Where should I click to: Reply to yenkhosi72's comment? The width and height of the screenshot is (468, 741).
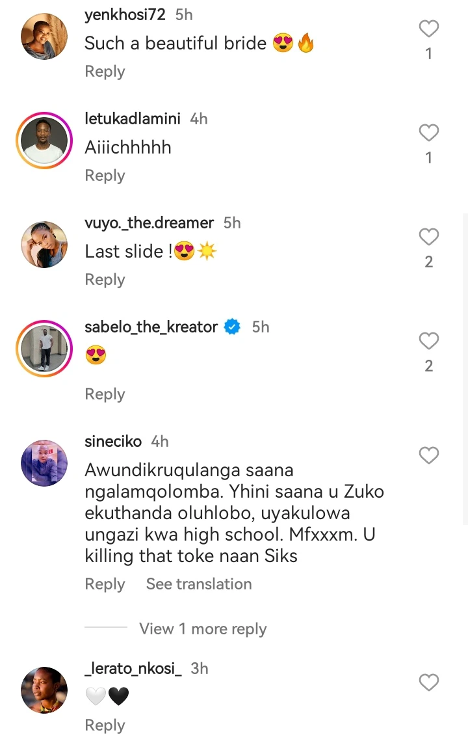(x=105, y=72)
